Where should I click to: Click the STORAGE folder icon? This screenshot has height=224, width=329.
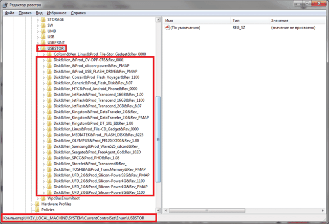pyautogui.click(x=43, y=20)
